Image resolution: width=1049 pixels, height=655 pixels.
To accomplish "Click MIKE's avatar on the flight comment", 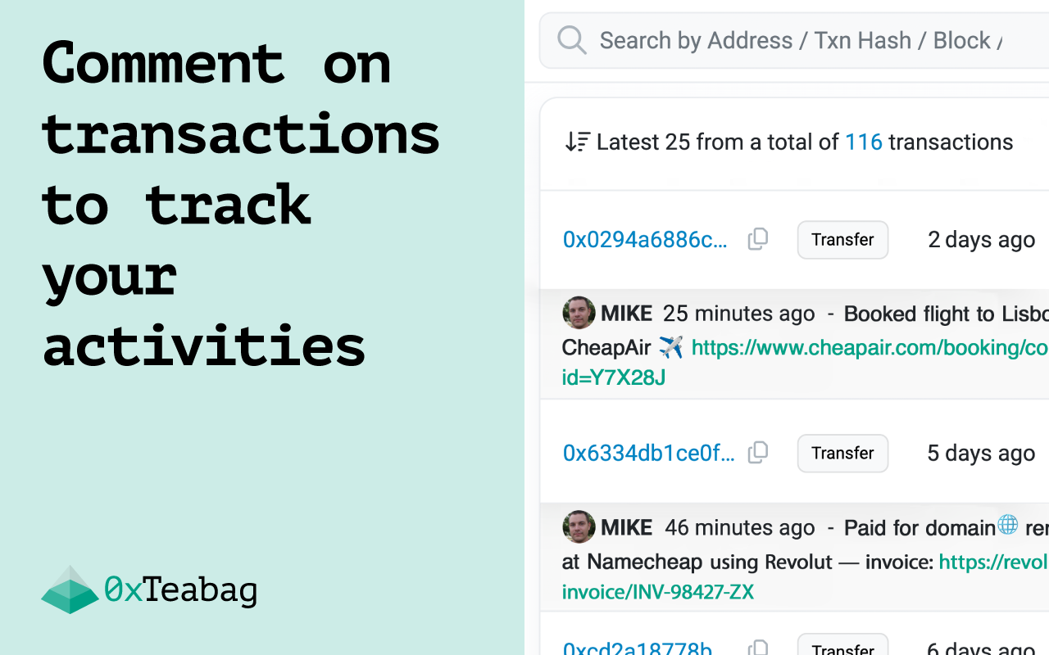I will (579, 314).
